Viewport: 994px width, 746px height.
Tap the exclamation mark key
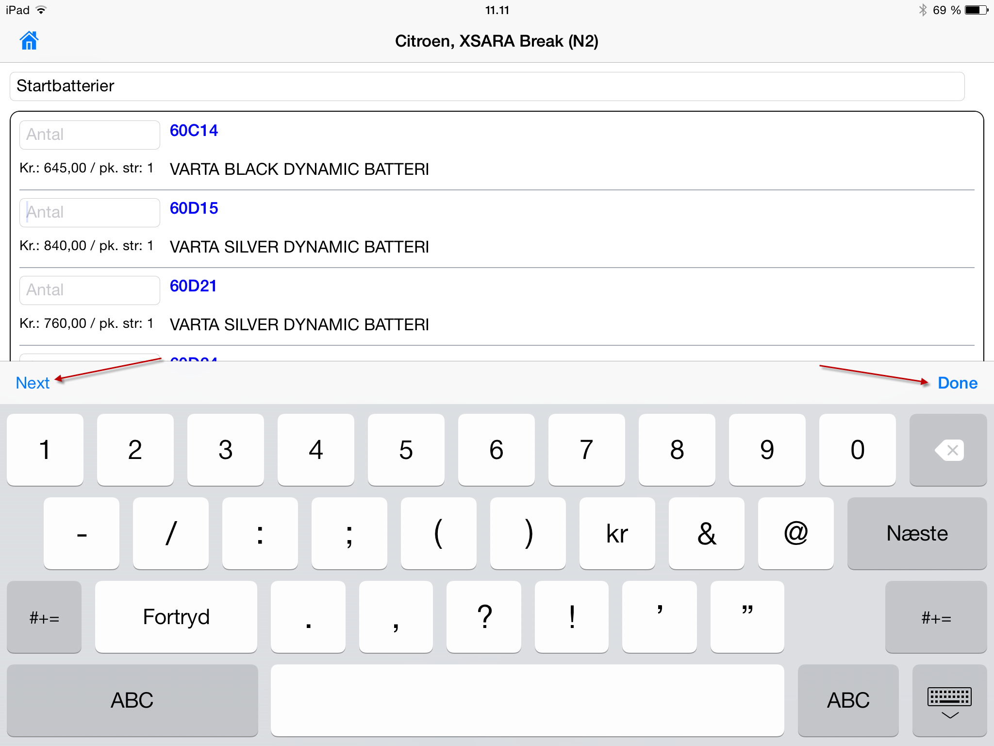572,617
